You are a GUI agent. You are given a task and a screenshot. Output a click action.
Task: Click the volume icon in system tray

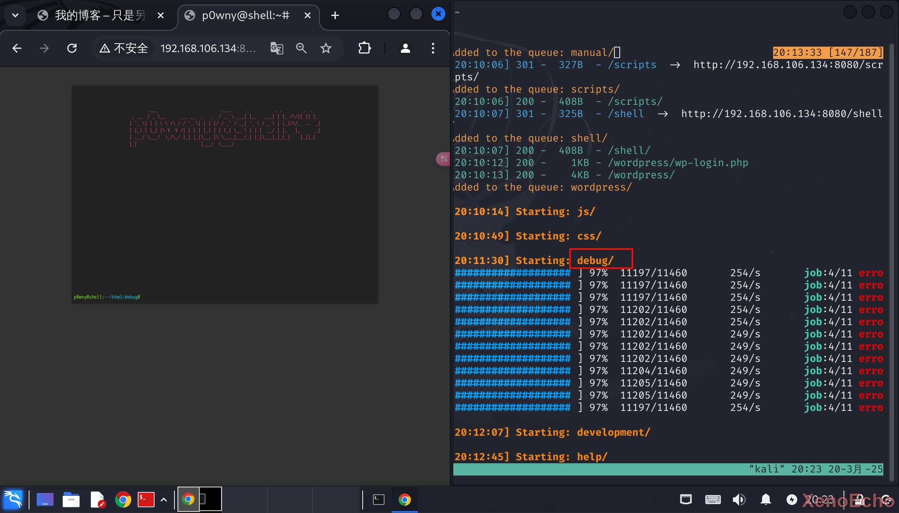[739, 500]
